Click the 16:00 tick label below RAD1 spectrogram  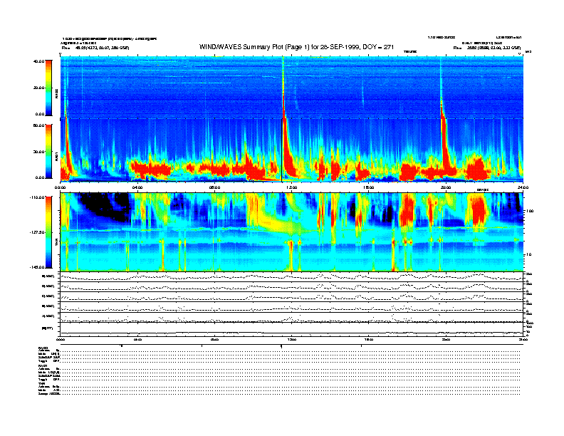point(369,187)
